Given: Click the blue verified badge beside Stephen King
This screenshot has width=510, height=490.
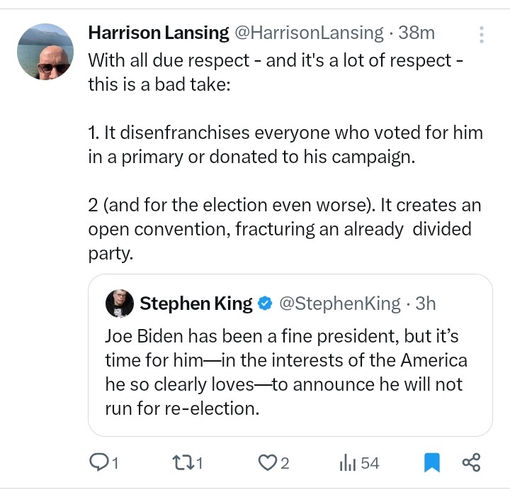Looking at the screenshot, I should pos(265,304).
